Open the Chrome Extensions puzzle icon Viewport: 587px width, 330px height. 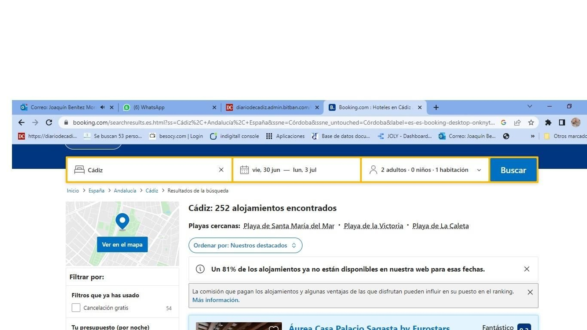pos(548,122)
